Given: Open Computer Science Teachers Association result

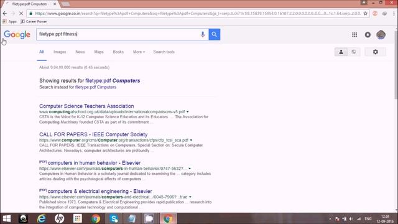Looking at the screenshot, I should pyautogui.click(x=86, y=106).
